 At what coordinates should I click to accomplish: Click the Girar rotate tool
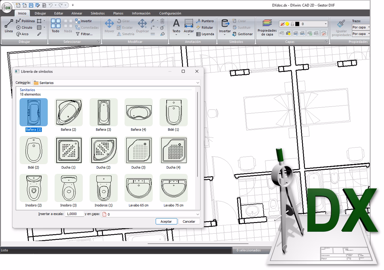tap(123, 21)
